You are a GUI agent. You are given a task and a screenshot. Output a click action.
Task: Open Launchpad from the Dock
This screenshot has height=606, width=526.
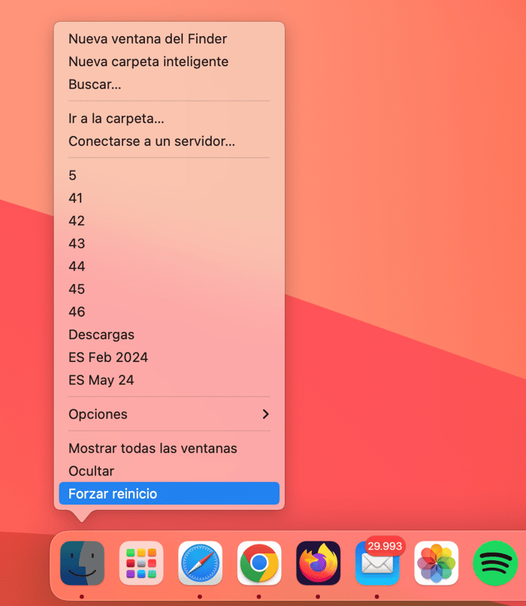point(141,562)
